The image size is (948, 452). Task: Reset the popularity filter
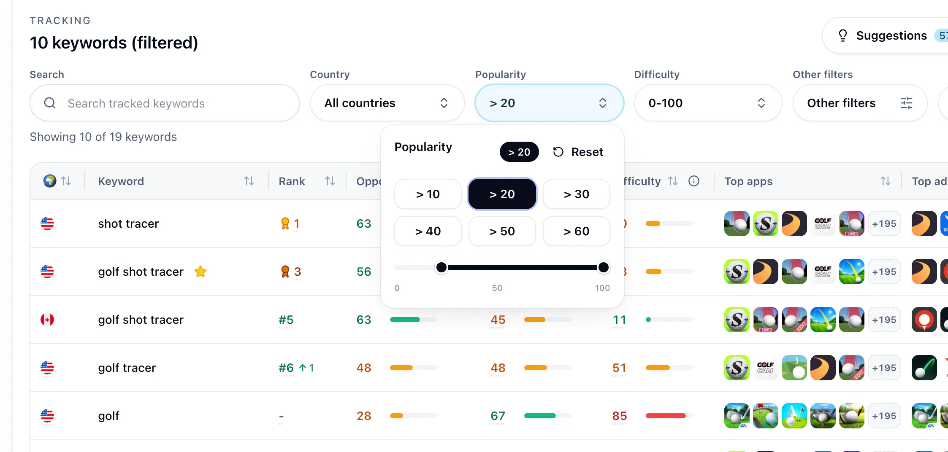[578, 152]
